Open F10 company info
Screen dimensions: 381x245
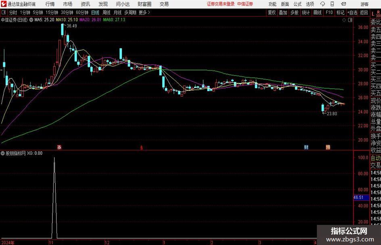tap(329, 12)
